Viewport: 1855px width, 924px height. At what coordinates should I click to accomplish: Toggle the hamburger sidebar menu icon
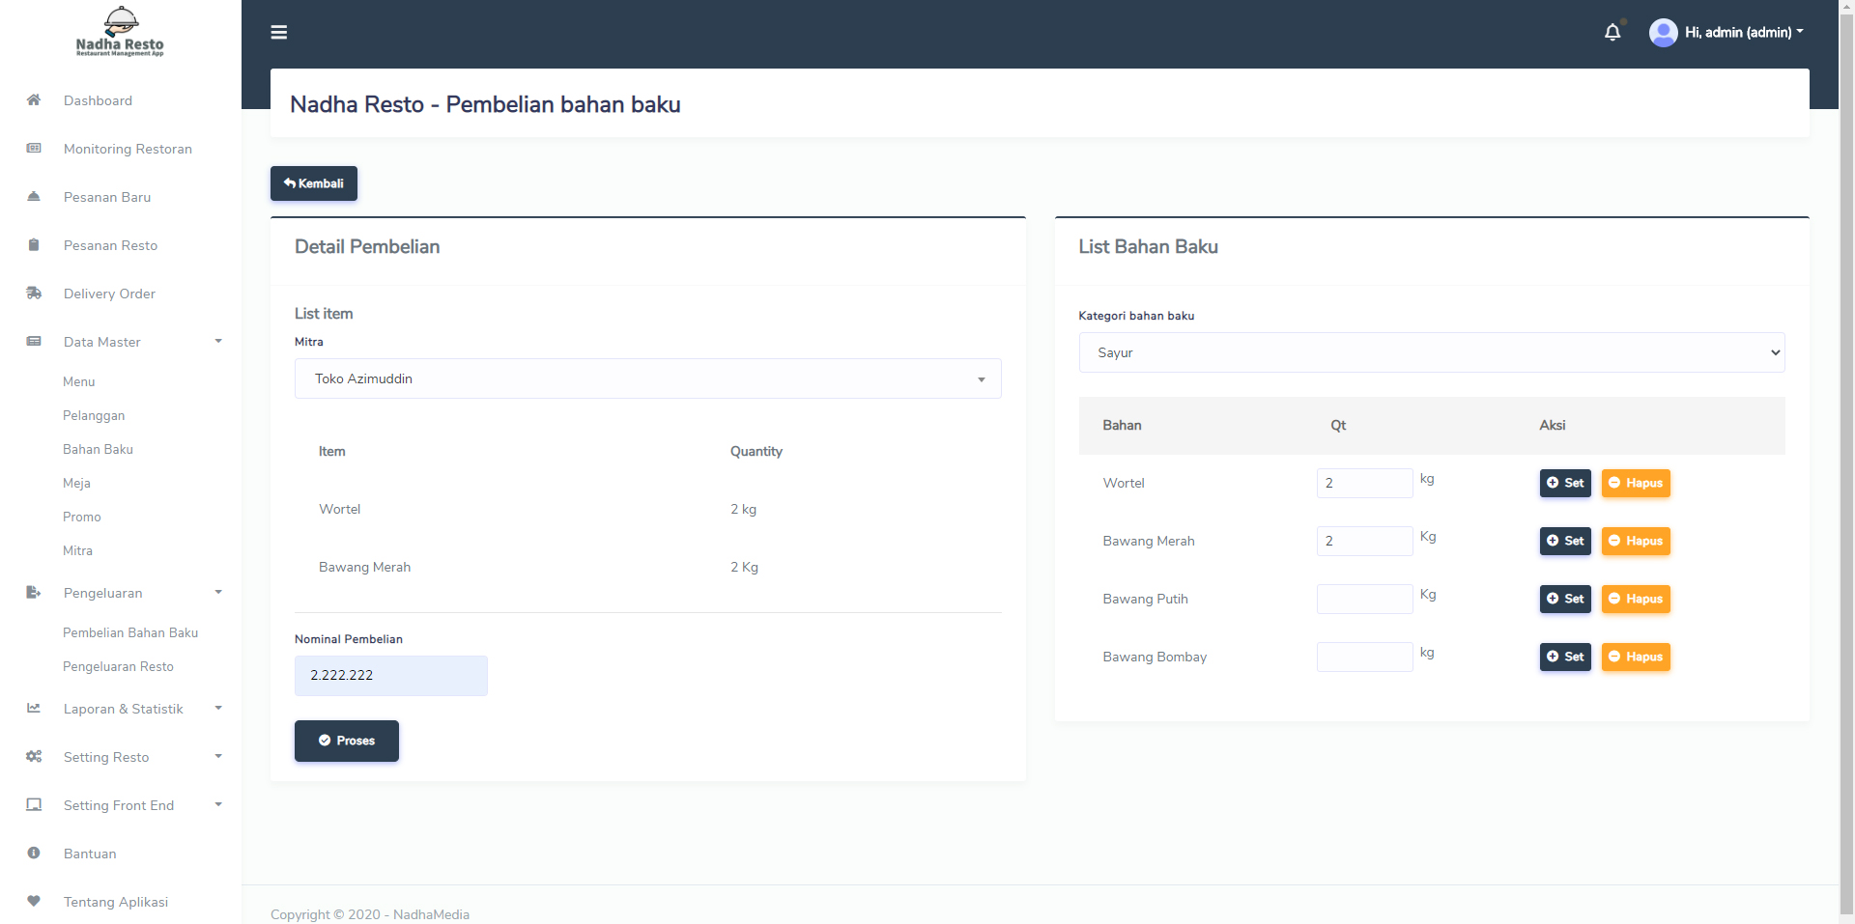point(279,33)
